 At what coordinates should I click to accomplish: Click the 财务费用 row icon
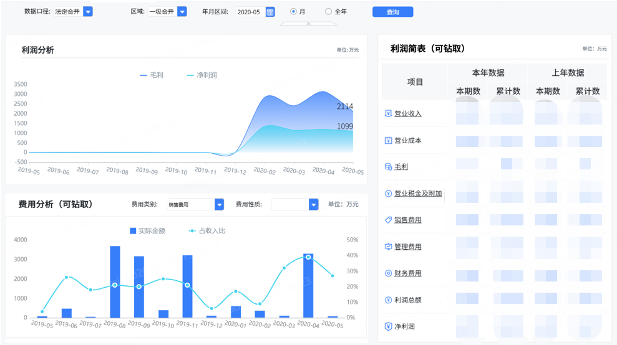(388, 273)
